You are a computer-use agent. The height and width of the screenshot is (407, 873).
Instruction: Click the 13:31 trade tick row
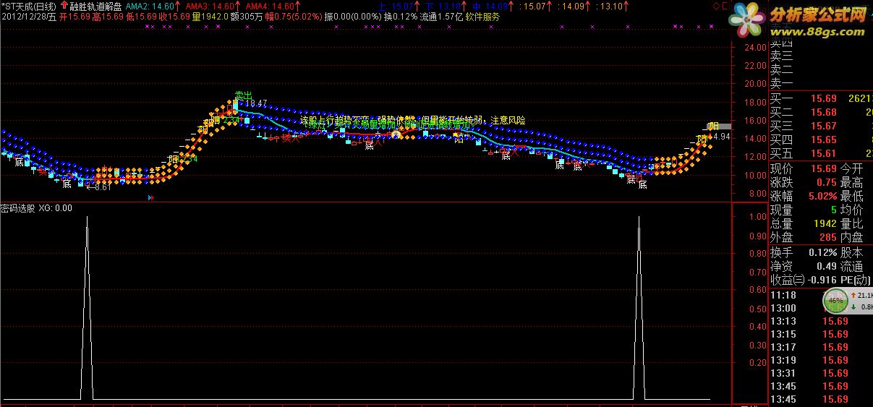click(821, 373)
